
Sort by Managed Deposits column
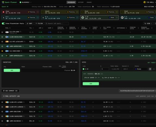pos(74,28)
